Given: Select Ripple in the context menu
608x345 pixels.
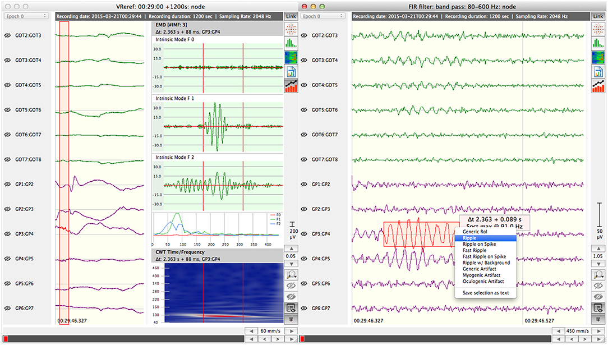Looking at the screenshot, I should pyautogui.click(x=486, y=238).
